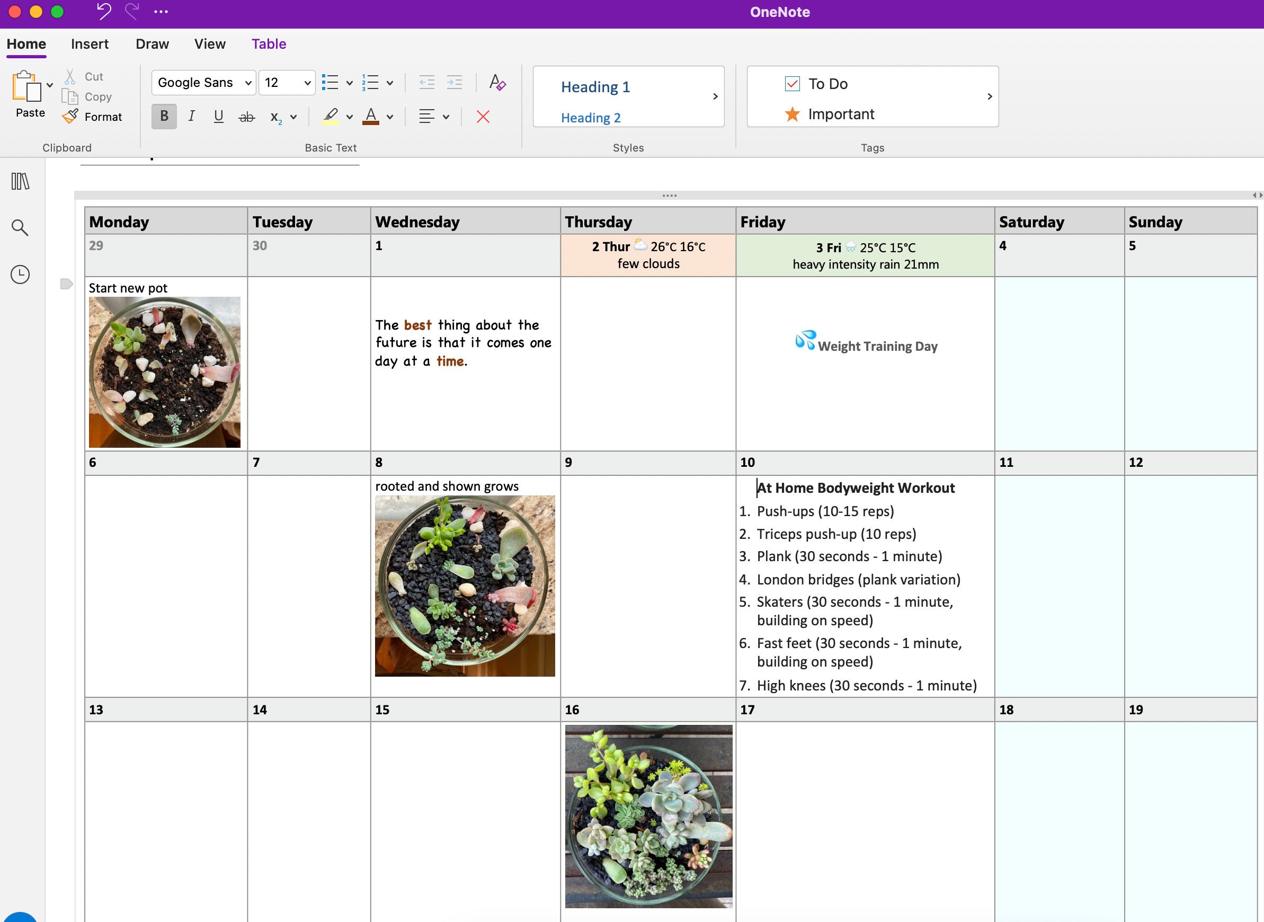Click the Increase Indent icon
Viewport: 1264px width, 922px height.
[x=454, y=82]
